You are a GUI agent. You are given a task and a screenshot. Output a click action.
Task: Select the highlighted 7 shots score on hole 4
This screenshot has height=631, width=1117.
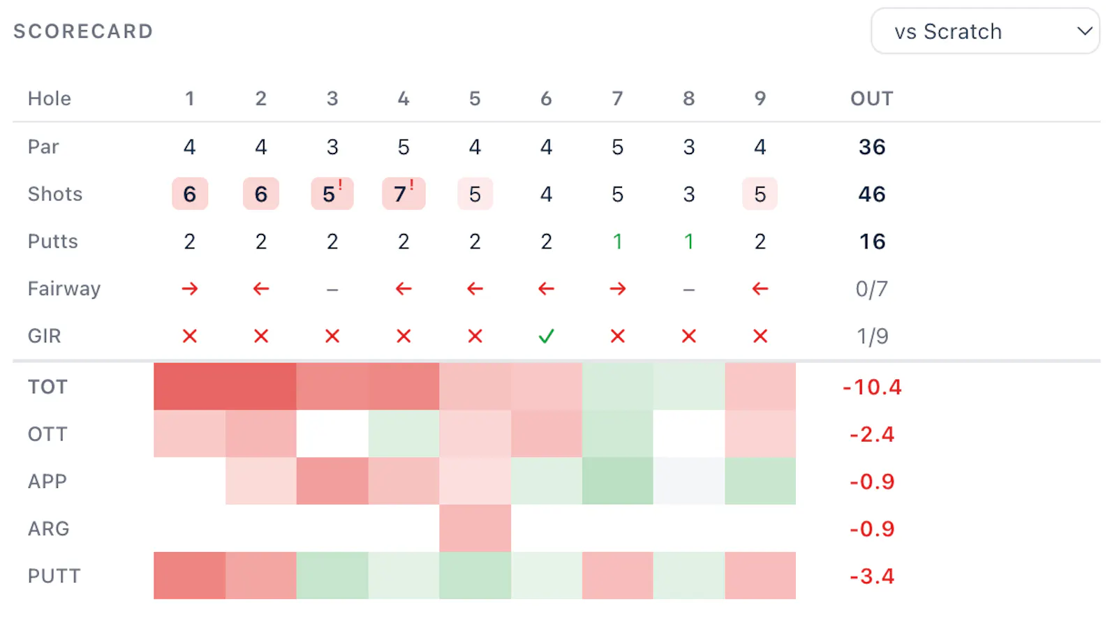pyautogui.click(x=404, y=194)
